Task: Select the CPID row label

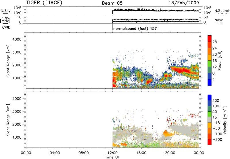Action: coord(6,27)
